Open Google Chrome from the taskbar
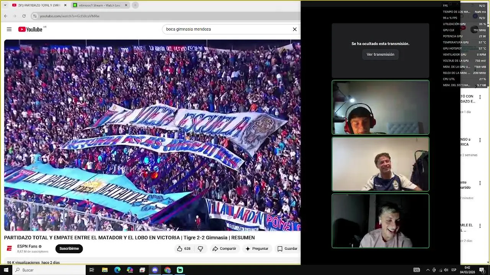The image size is (490, 275). coord(167,270)
